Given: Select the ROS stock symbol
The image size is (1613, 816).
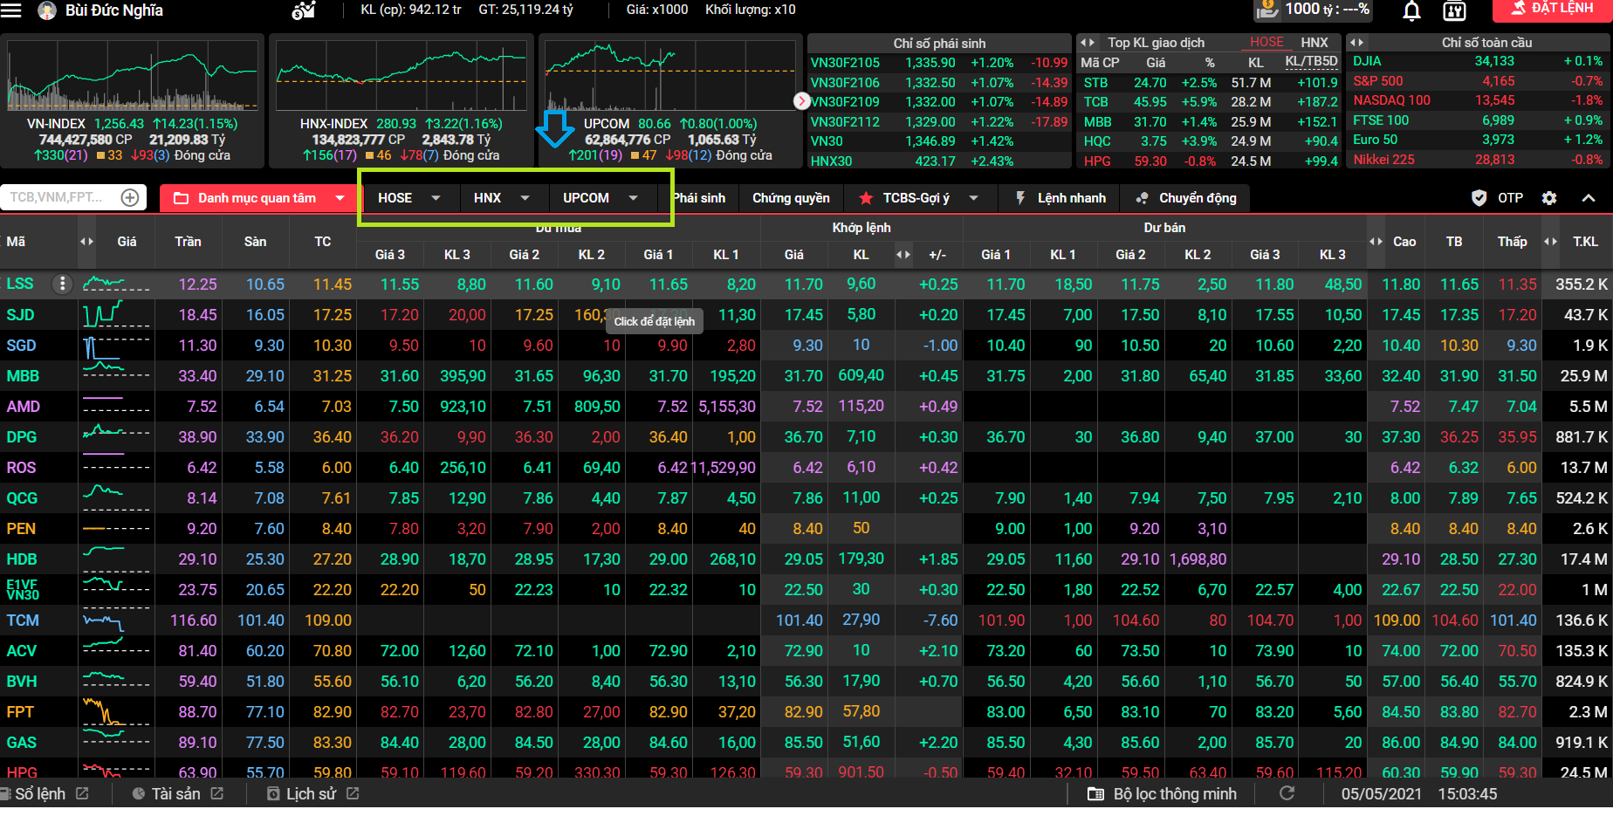Looking at the screenshot, I should click(x=22, y=468).
